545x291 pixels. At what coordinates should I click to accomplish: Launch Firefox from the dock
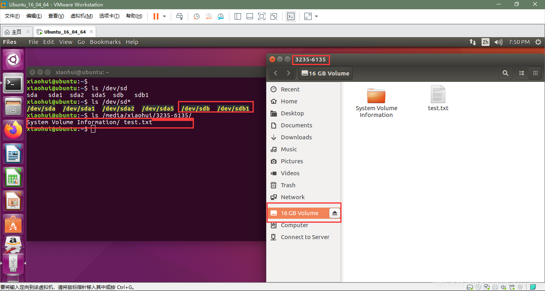(x=14, y=131)
